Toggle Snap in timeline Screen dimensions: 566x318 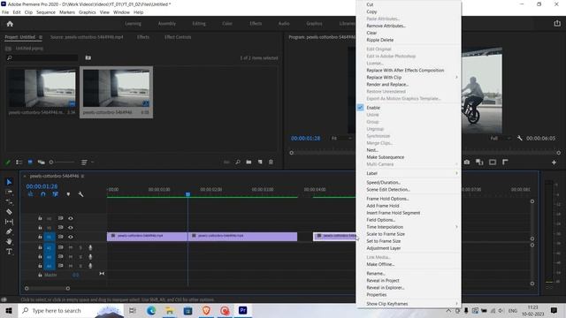[x=43, y=194]
